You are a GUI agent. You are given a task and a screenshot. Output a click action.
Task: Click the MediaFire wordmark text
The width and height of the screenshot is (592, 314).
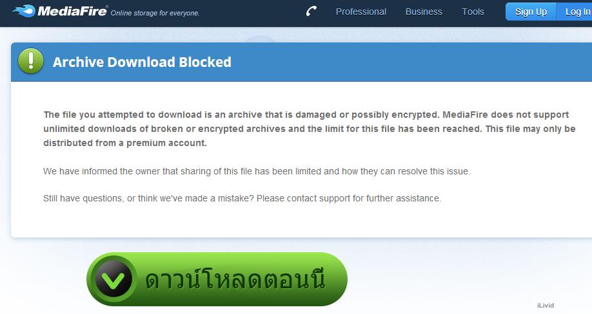click(x=72, y=12)
